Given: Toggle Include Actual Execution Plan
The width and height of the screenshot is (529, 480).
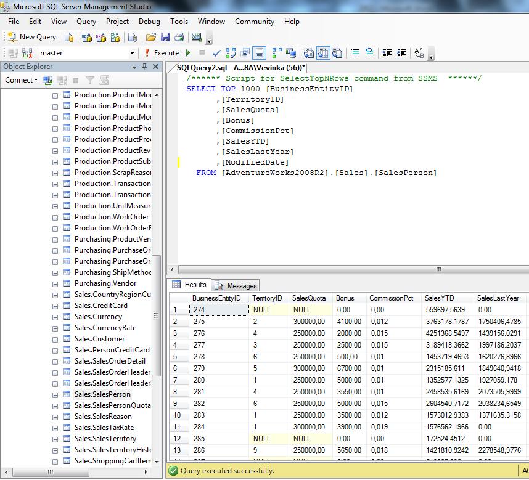Looking at the screenshot, I should (277, 53).
